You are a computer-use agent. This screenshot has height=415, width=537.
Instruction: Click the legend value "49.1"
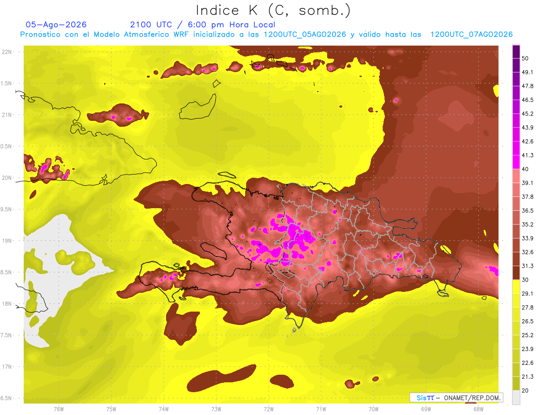[x=527, y=72]
